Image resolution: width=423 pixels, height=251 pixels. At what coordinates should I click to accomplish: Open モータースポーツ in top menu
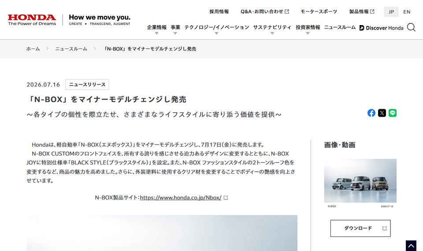click(319, 11)
